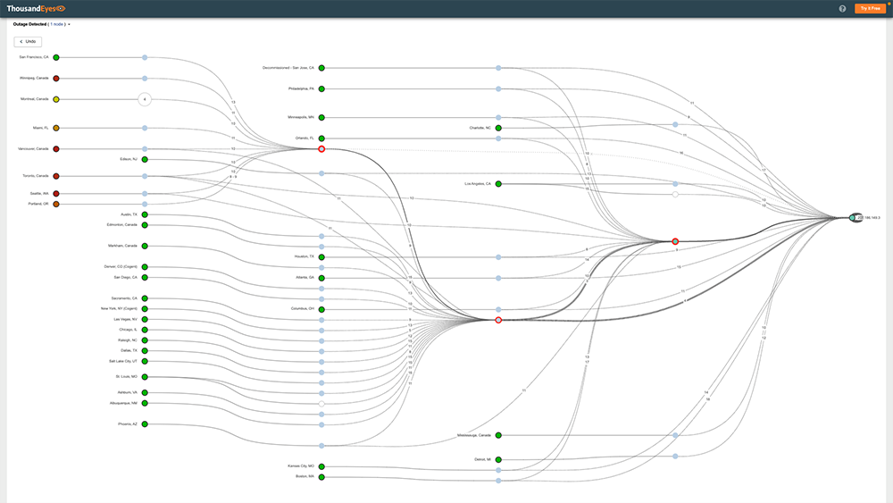Select the Phoenix, AZ agent node

145,424
